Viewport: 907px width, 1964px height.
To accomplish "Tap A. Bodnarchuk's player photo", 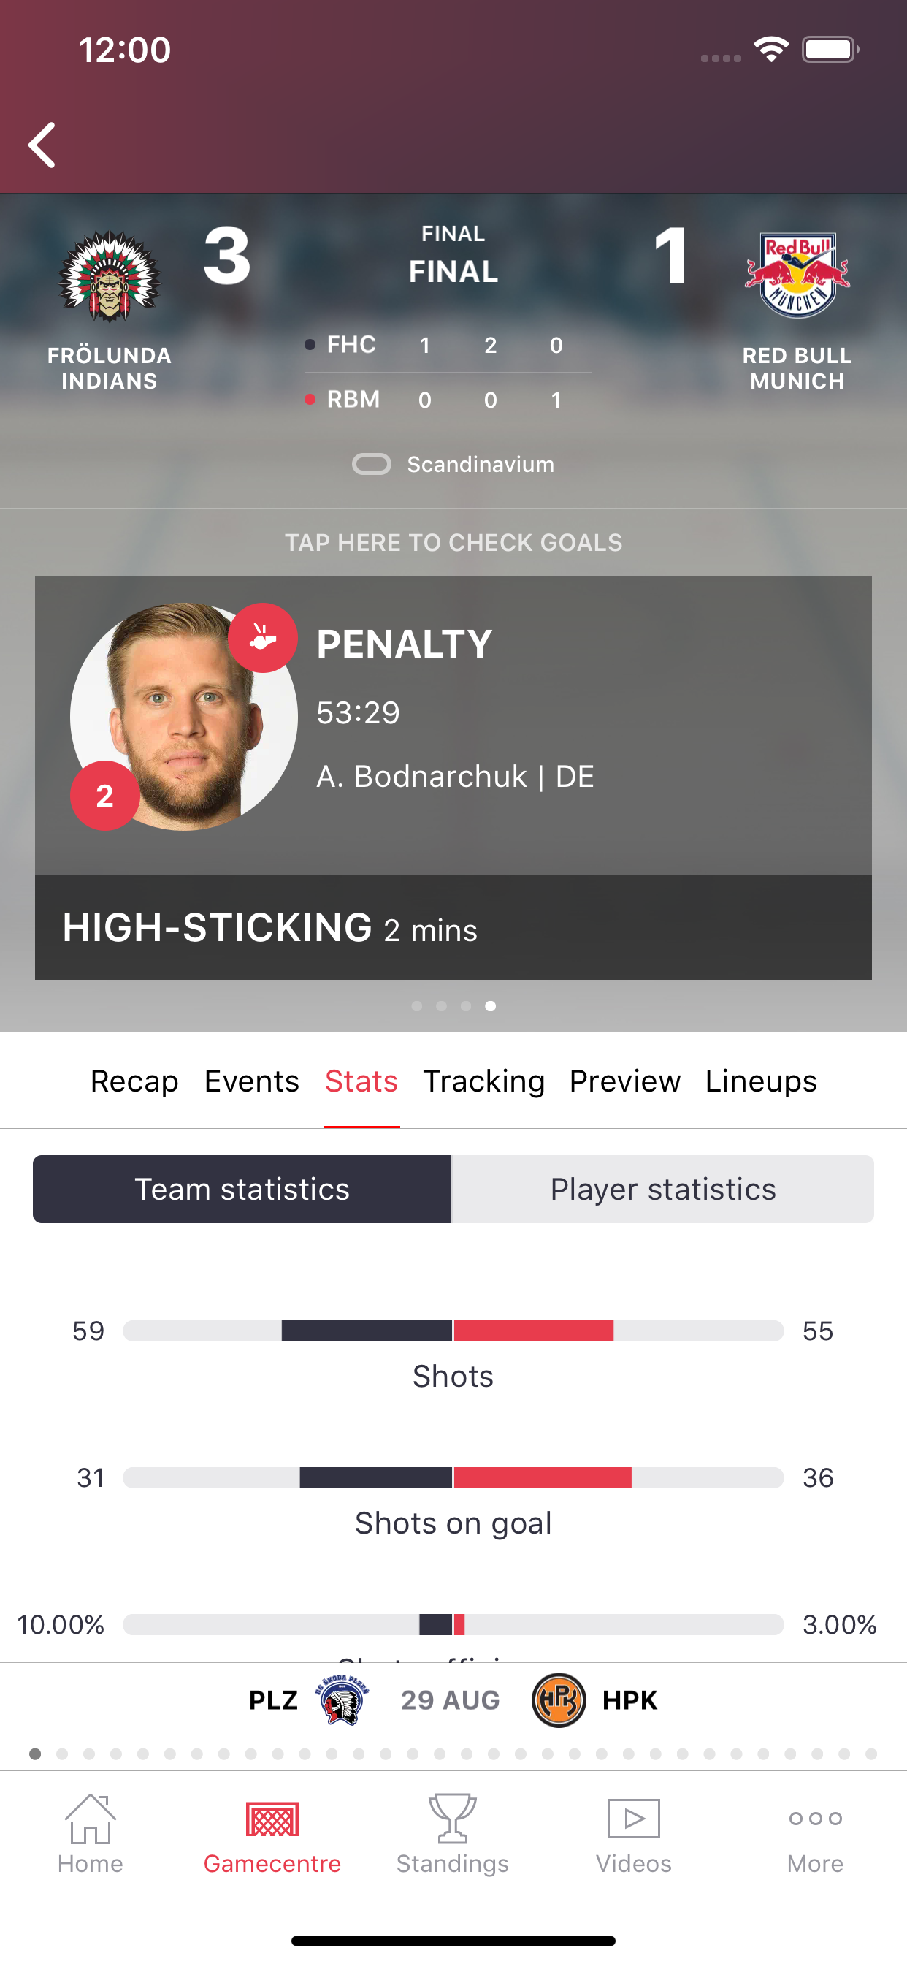I will click(184, 717).
